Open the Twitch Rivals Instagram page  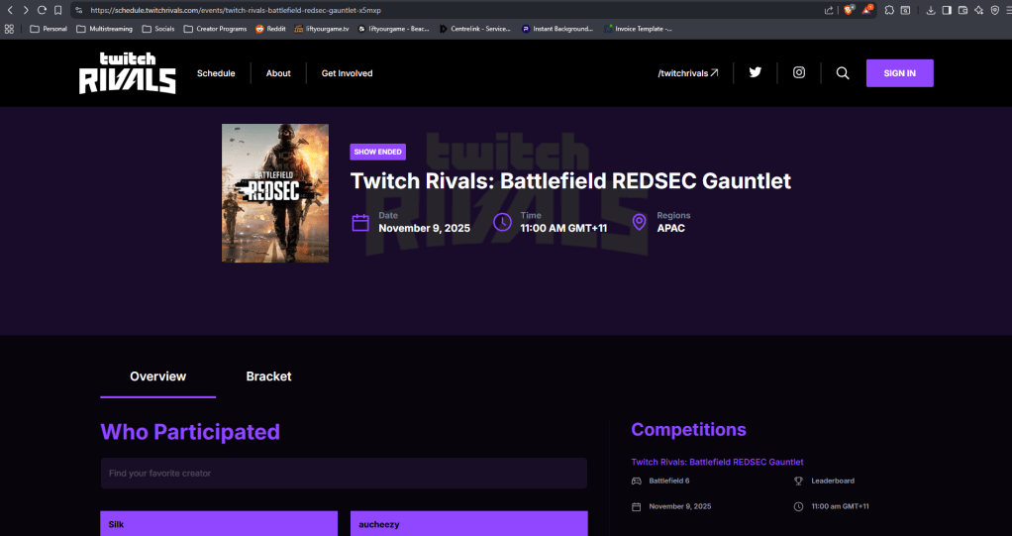798,72
